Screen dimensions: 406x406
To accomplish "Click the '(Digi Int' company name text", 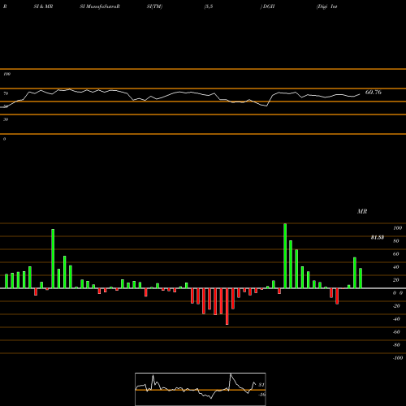I will [327, 6].
